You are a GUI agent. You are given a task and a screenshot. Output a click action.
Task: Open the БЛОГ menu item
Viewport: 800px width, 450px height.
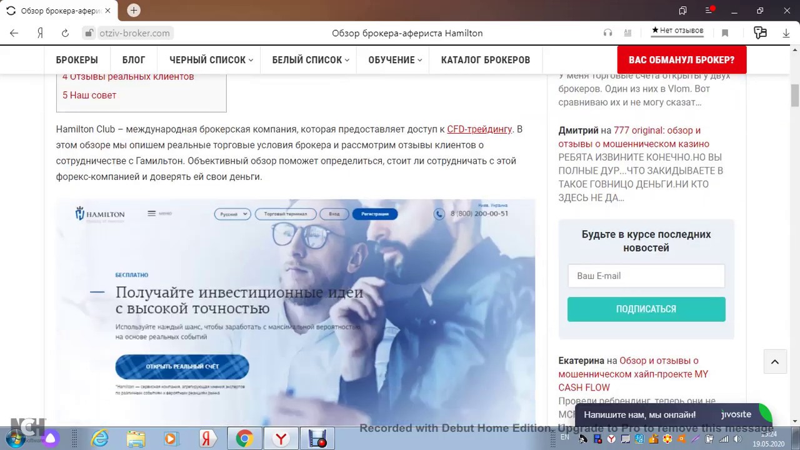pos(134,60)
